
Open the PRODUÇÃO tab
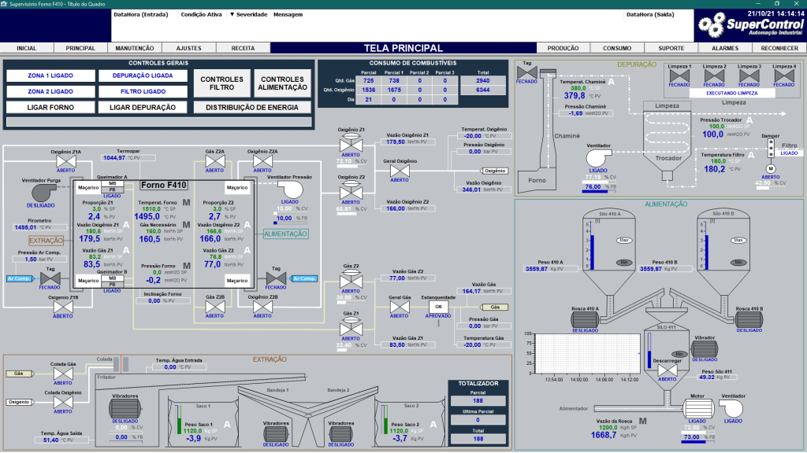click(x=563, y=48)
